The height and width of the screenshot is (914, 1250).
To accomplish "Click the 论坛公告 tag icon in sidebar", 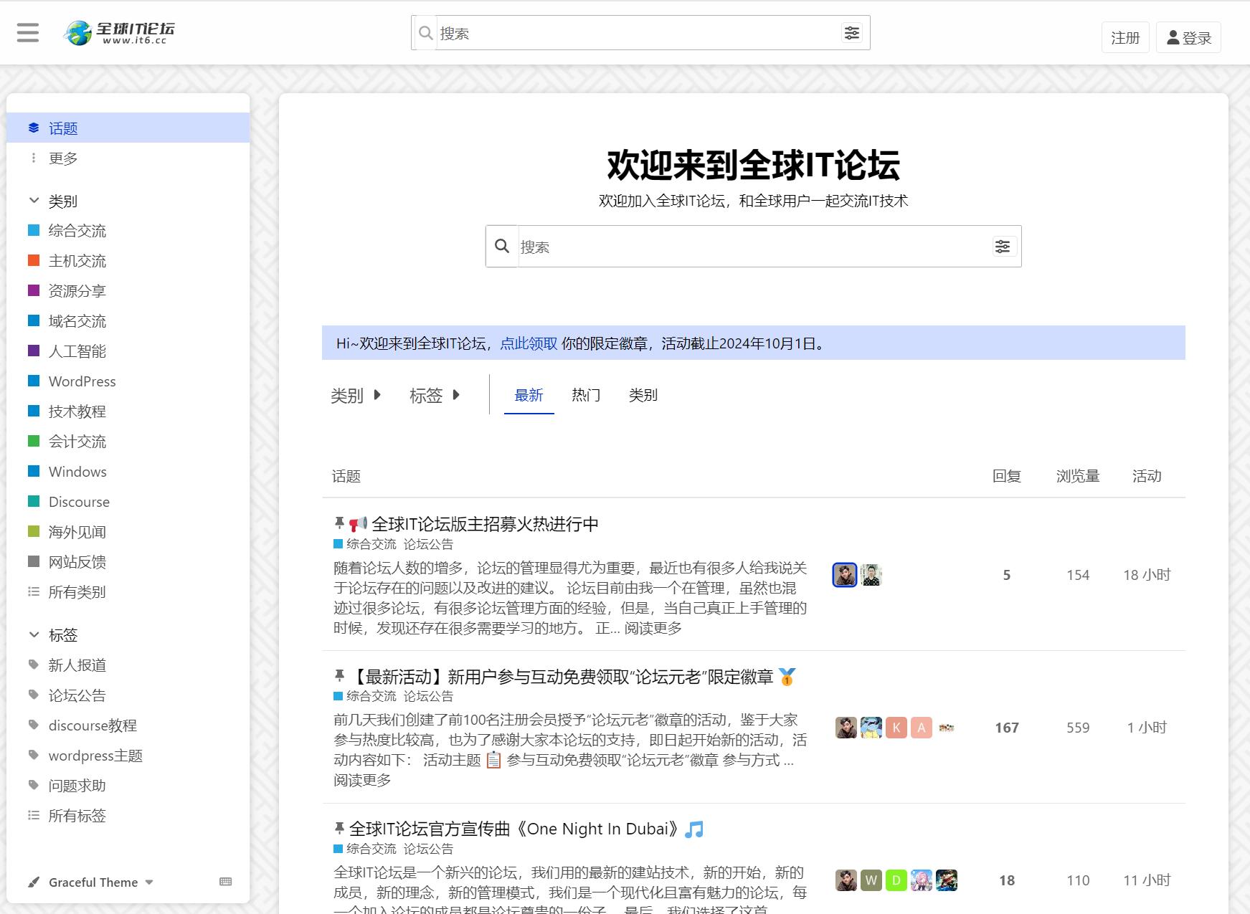I will coord(33,695).
